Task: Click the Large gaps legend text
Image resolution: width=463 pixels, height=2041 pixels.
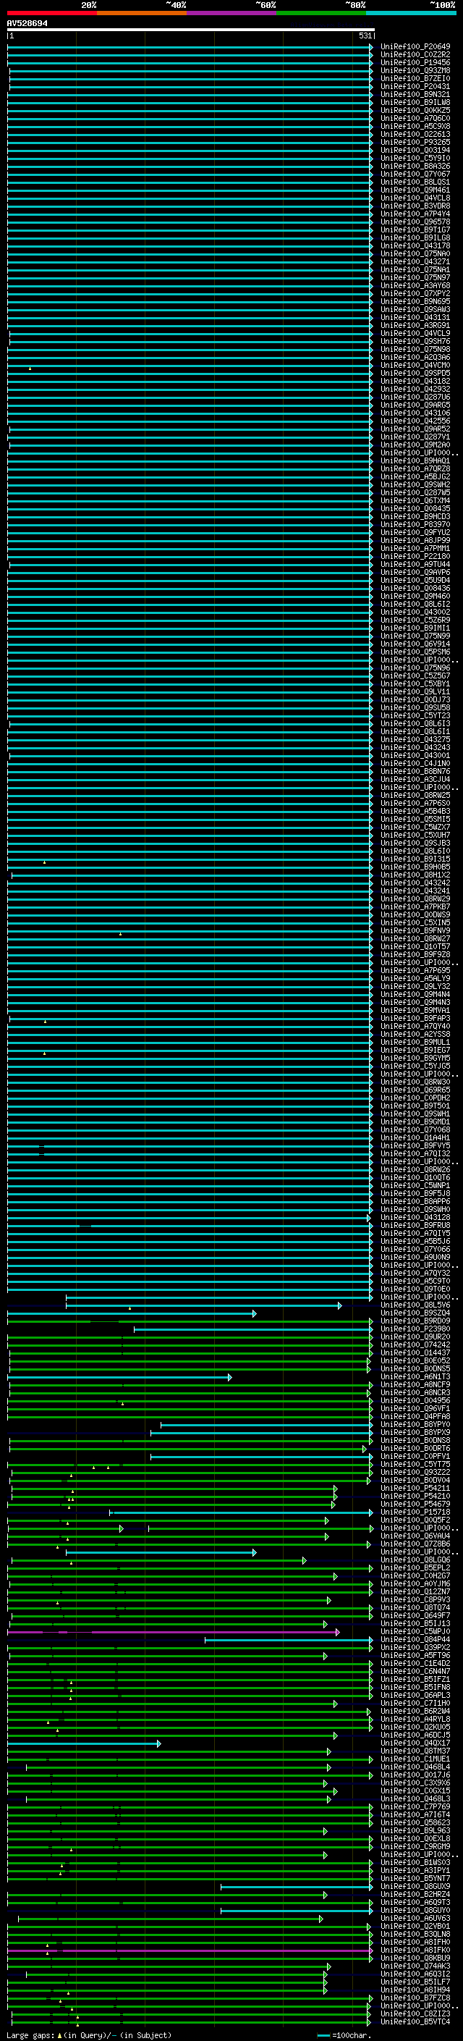Action: click(89, 2035)
